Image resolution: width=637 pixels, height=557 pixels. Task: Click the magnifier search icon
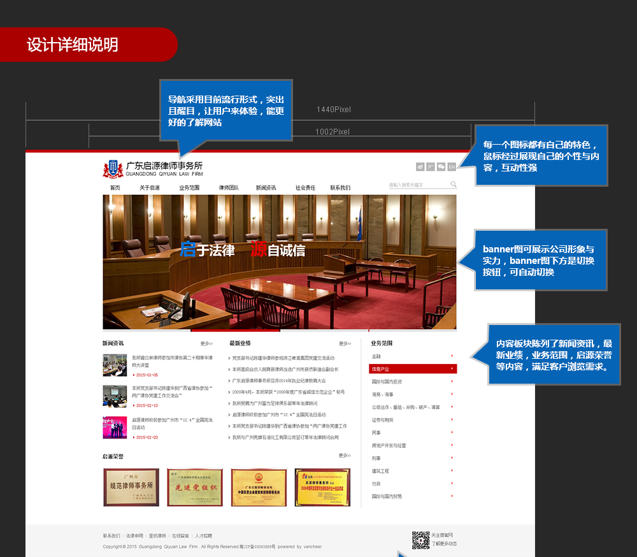[454, 184]
